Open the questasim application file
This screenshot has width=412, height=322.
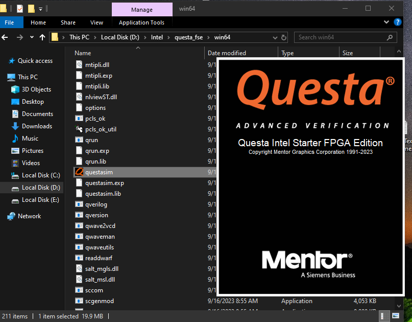(144, 172)
